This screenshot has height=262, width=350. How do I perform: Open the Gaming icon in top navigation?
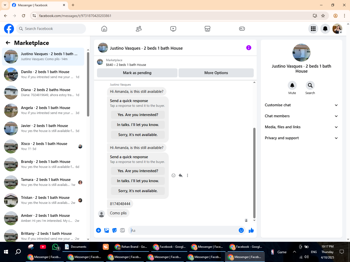pos(242,29)
